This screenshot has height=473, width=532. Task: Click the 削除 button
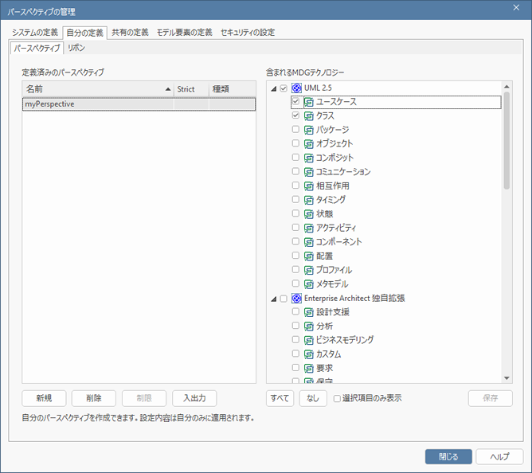coord(94,398)
